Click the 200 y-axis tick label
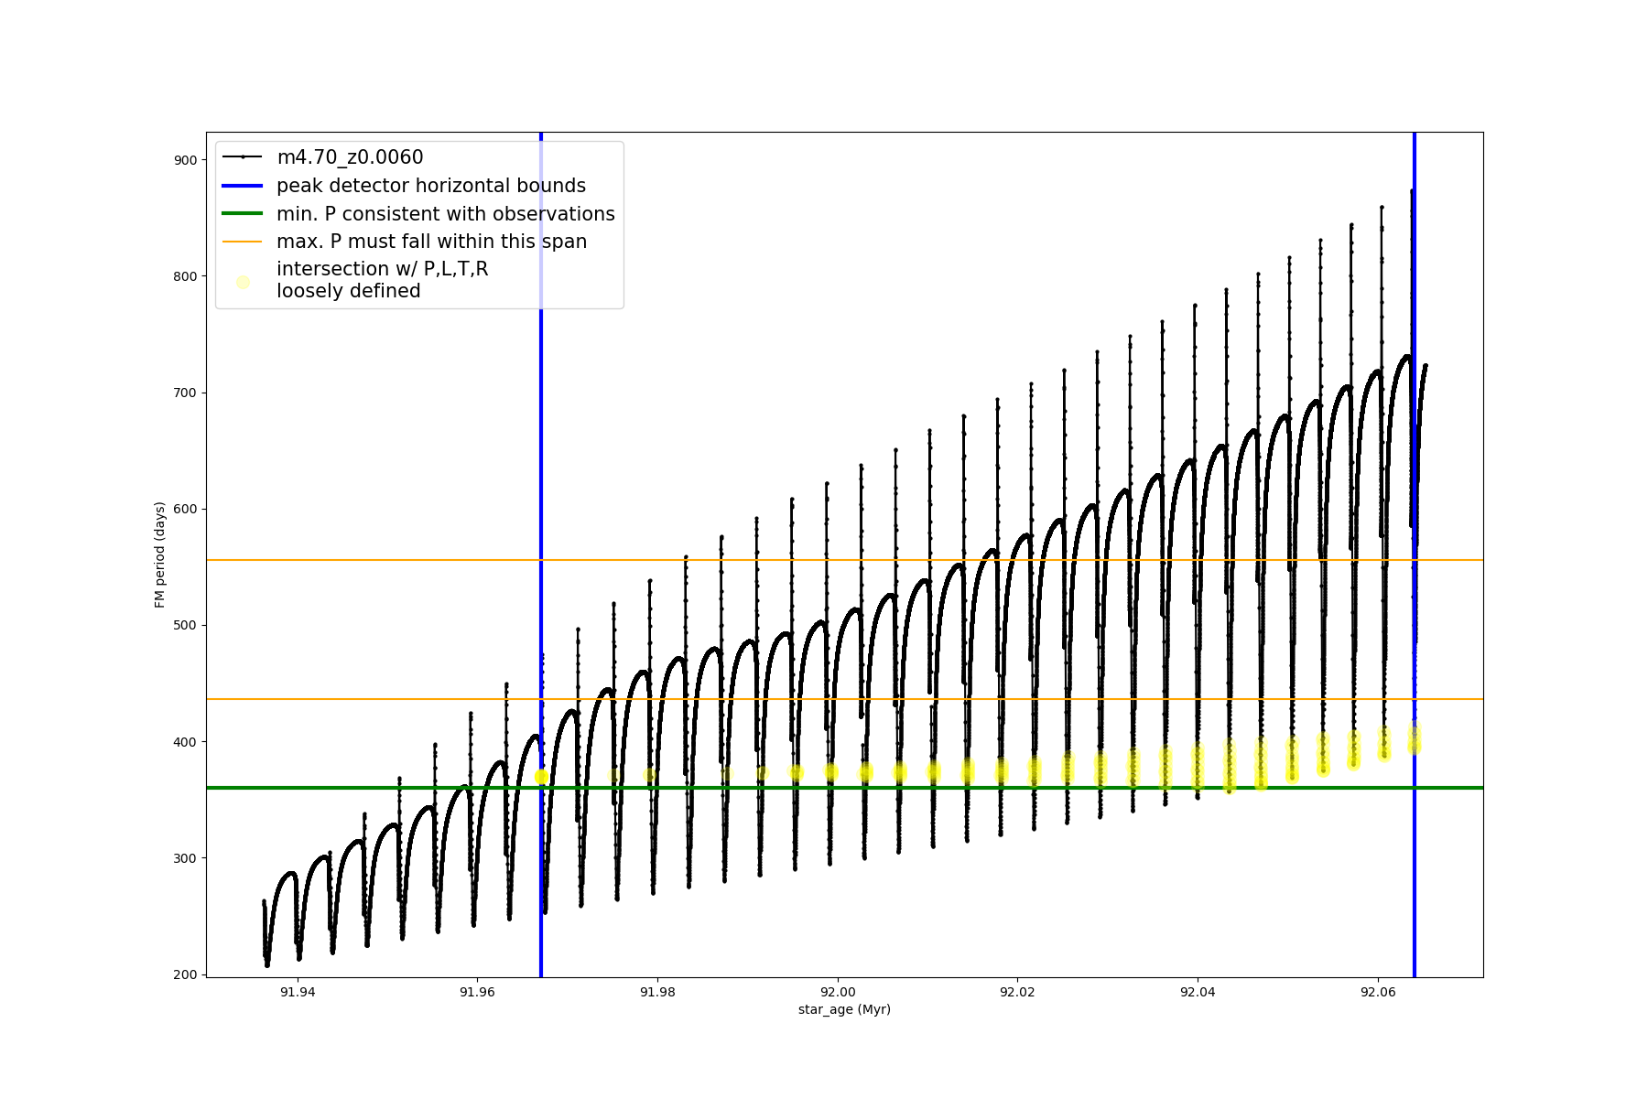 click(185, 974)
